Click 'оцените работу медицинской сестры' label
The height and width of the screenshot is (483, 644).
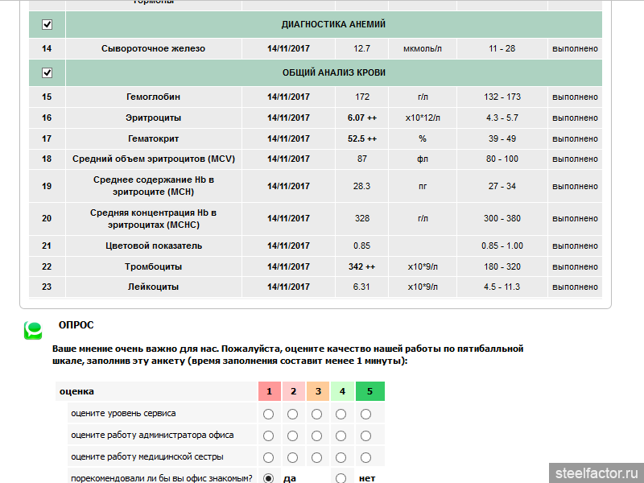point(147,456)
